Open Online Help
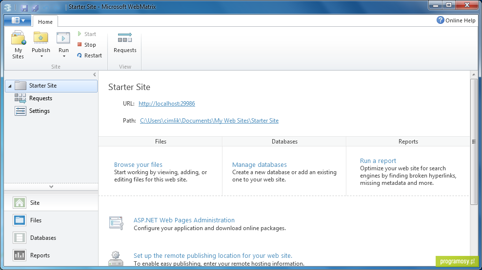This screenshot has width=482, height=270. [x=456, y=20]
